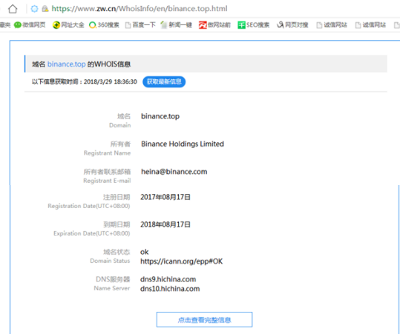Click the padlock security warning icon
400x334 pixels.
(x=45, y=9)
